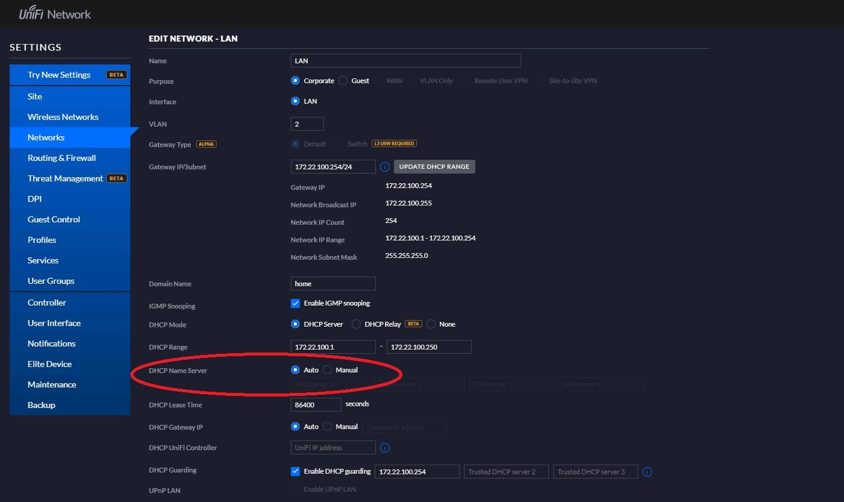Click the Update DHCP Range button
This screenshot has width=844, height=502.
pos(434,167)
